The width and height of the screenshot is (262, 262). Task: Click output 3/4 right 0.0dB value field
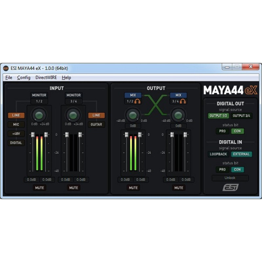186,179
